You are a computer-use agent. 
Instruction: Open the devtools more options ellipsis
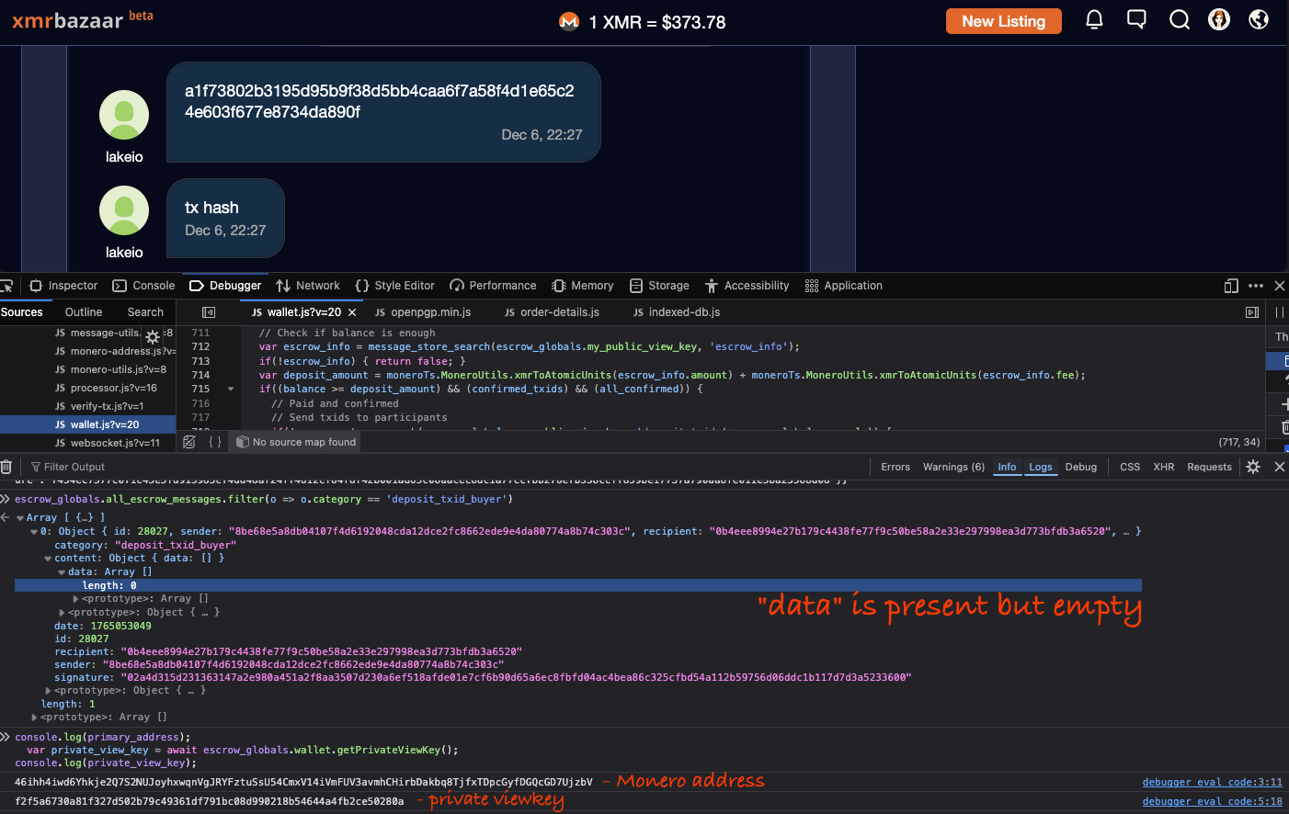click(1256, 286)
